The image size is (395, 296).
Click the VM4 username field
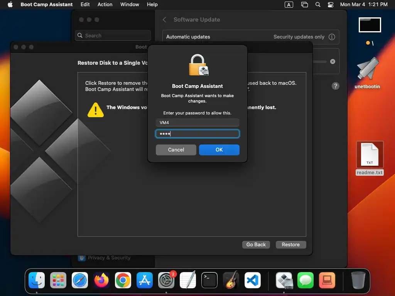tap(197, 123)
